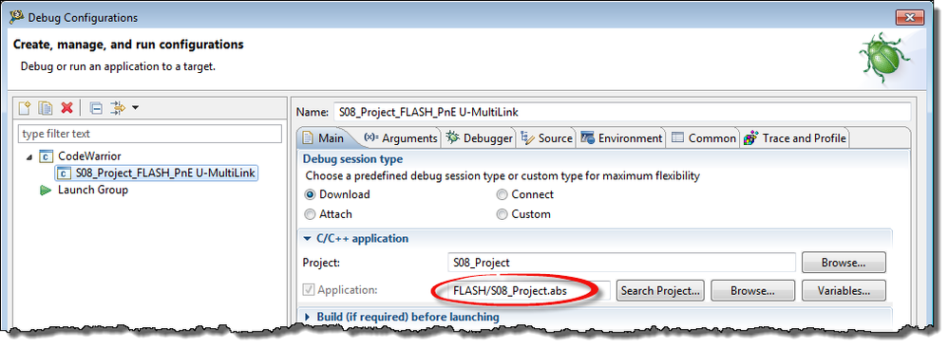Choose the Custom session type

click(523, 214)
